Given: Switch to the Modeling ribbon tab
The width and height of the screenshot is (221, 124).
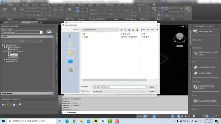Looking at the screenshot, I should coord(45,5).
